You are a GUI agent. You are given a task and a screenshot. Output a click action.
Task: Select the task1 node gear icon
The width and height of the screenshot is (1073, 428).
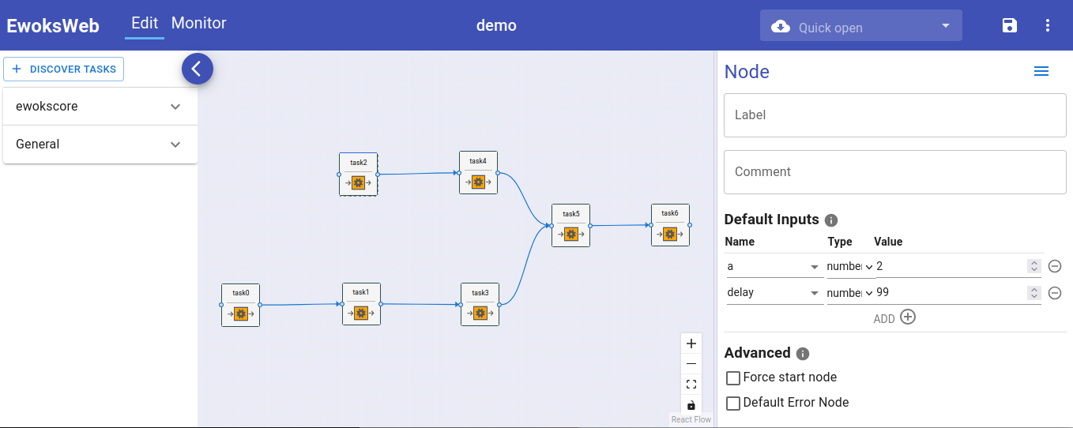coord(361,313)
